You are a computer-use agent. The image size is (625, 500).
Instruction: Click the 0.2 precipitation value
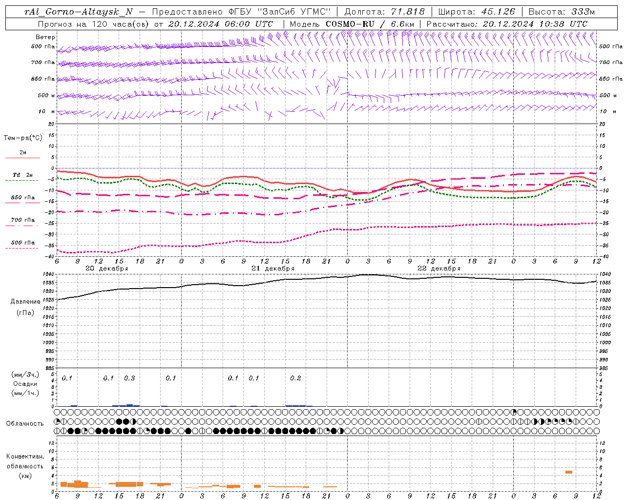click(295, 378)
